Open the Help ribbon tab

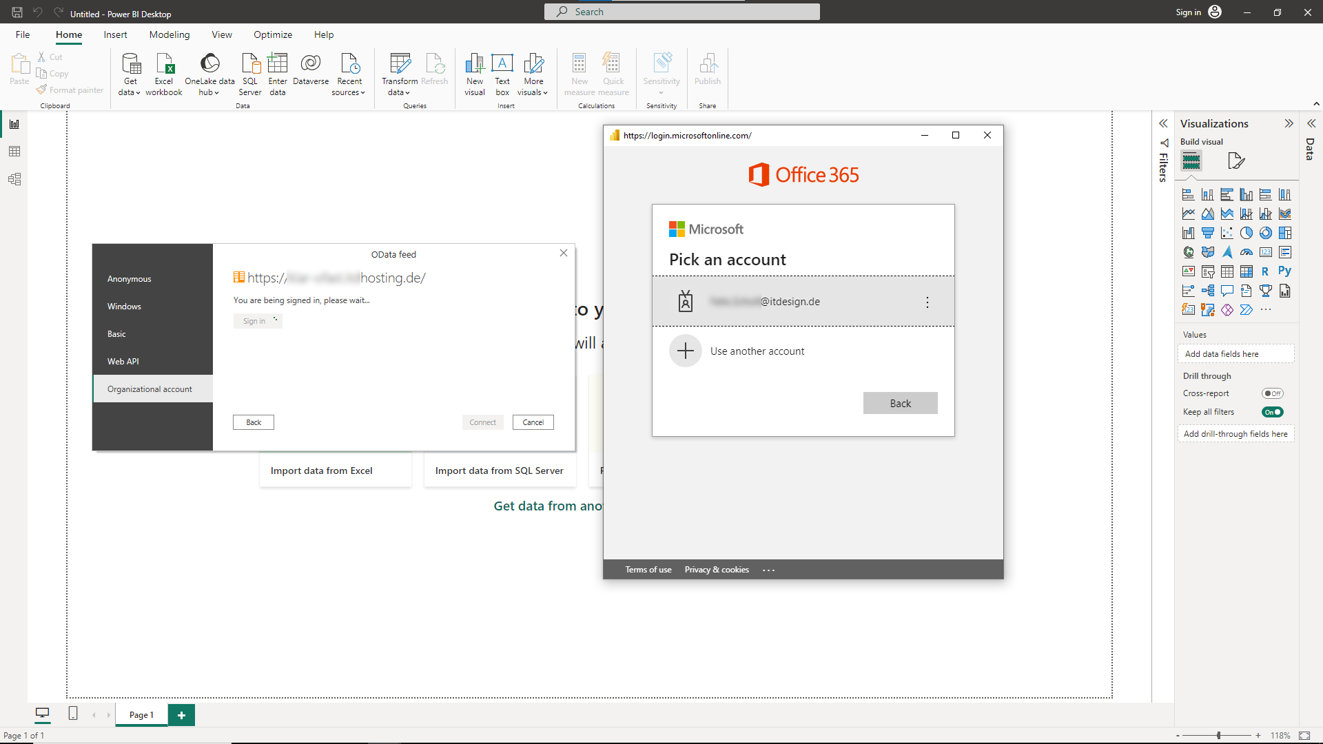click(x=324, y=35)
